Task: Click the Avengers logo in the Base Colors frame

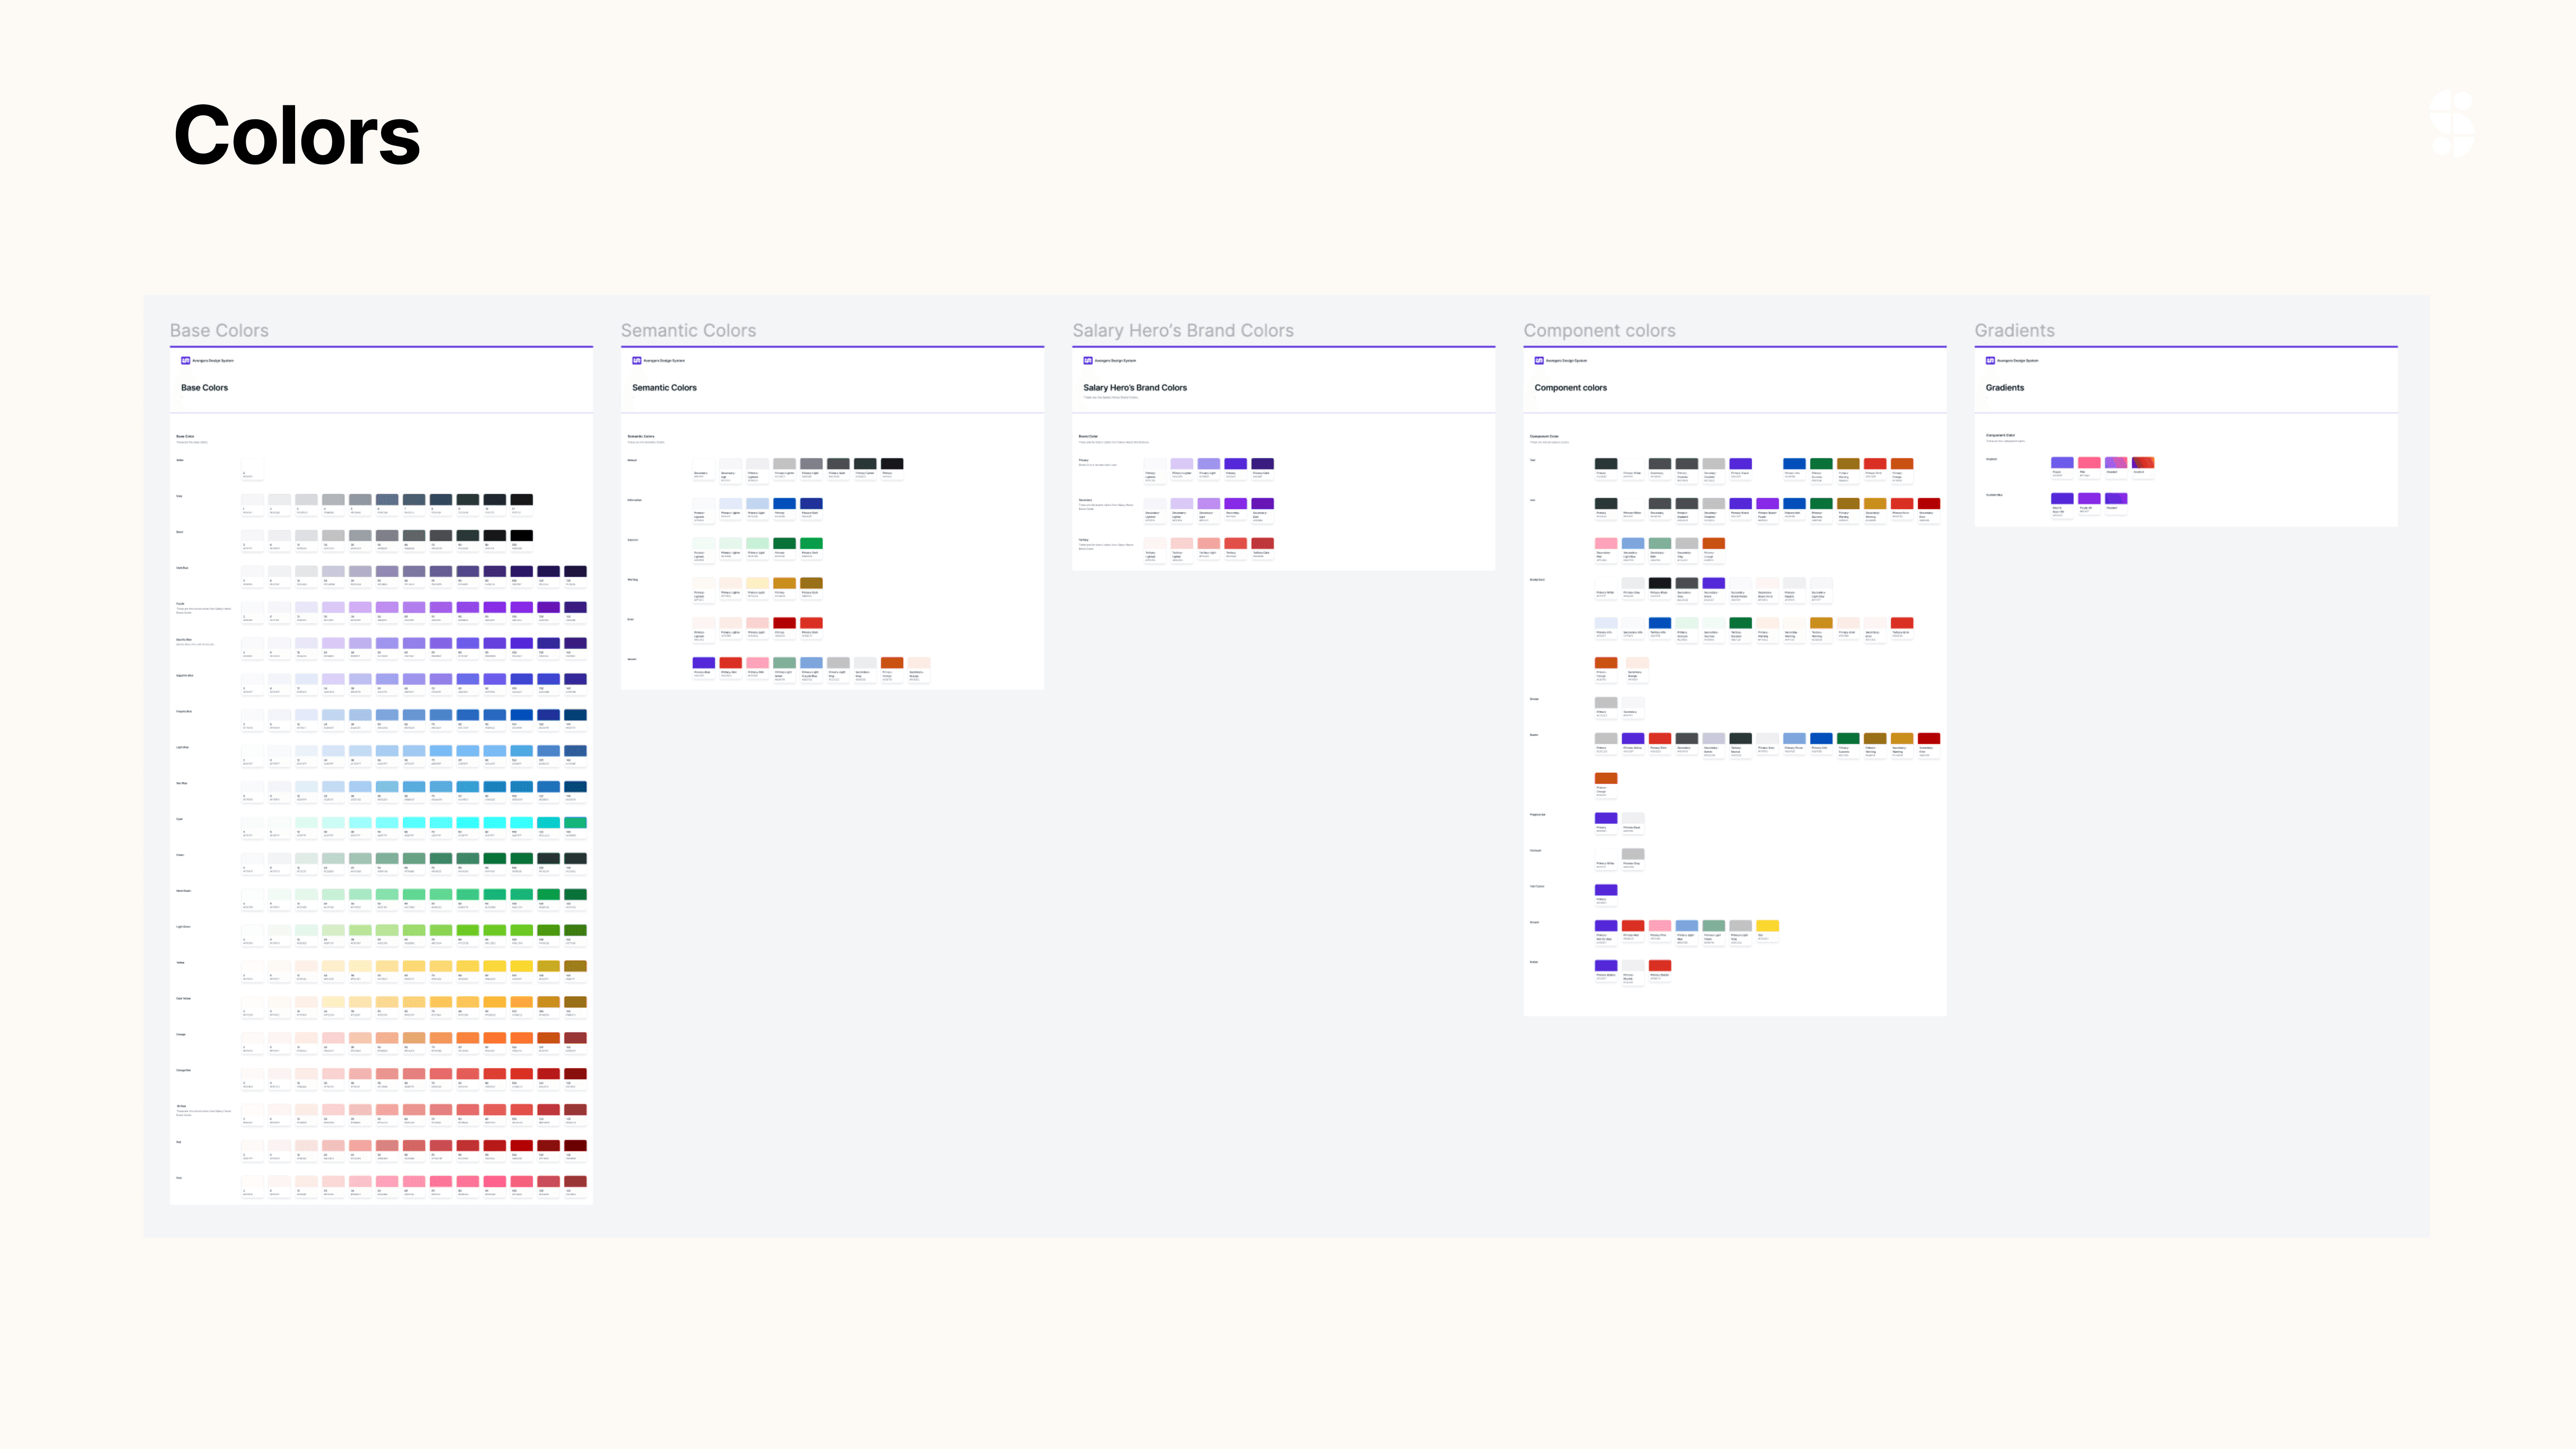Action: click(x=185, y=361)
